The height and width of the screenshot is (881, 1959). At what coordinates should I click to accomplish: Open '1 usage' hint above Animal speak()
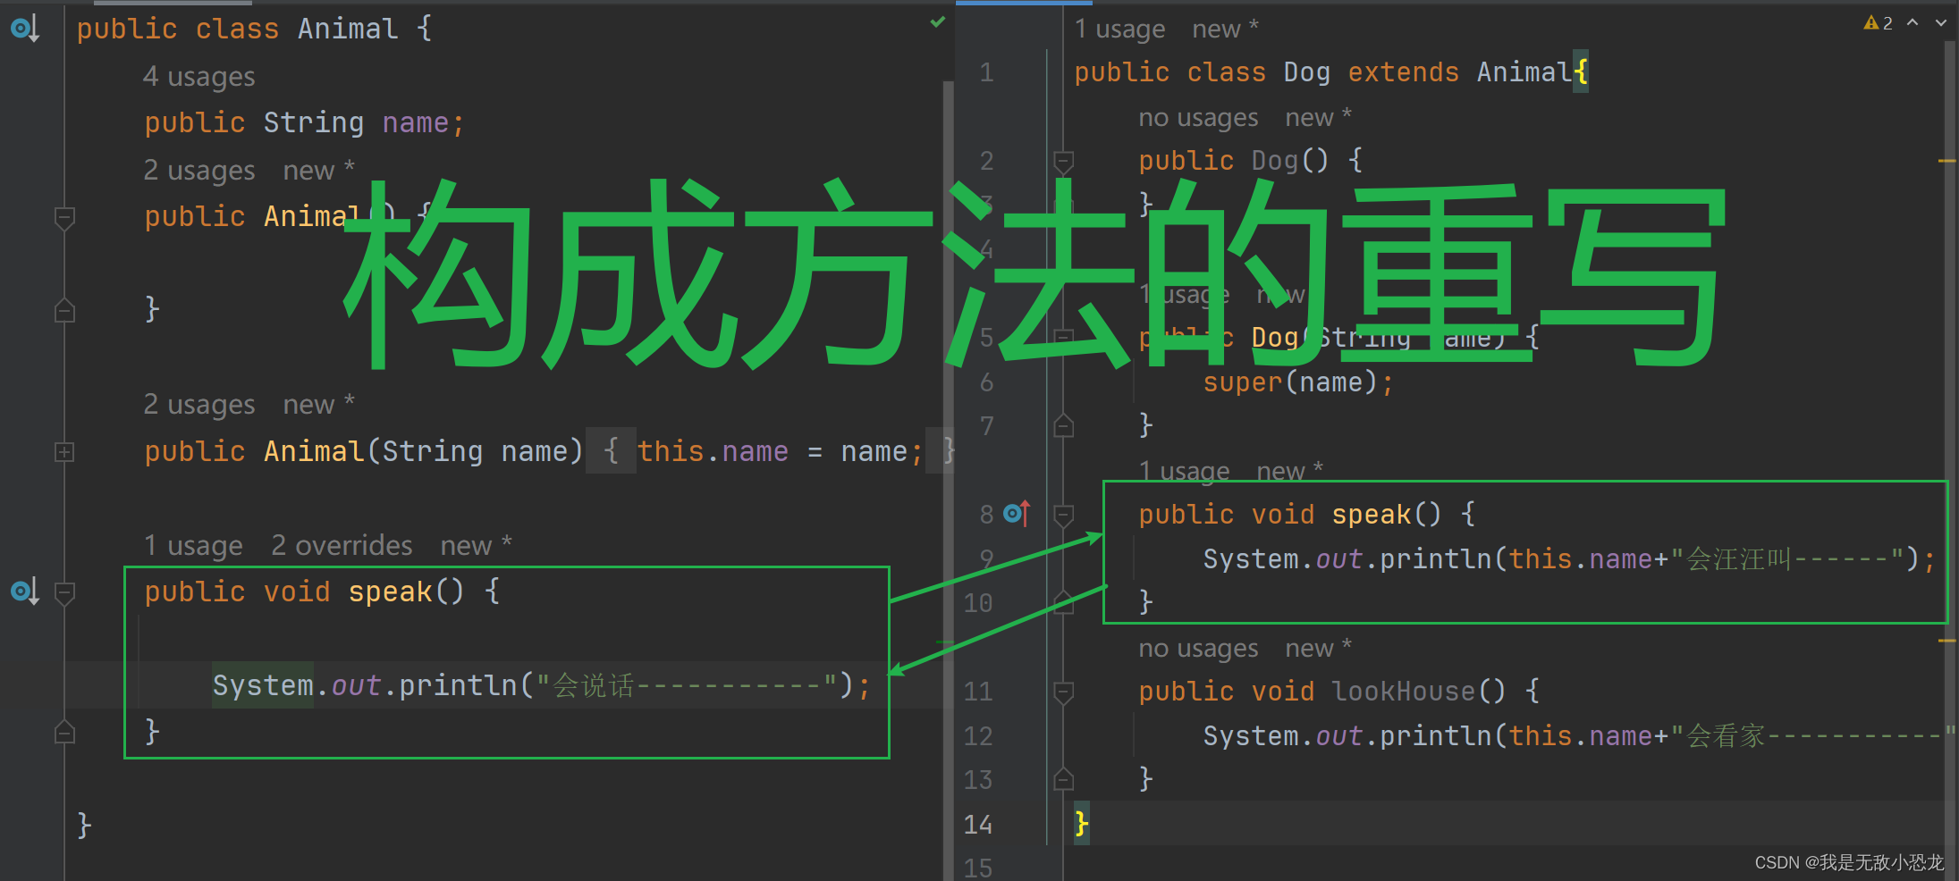coord(193,546)
